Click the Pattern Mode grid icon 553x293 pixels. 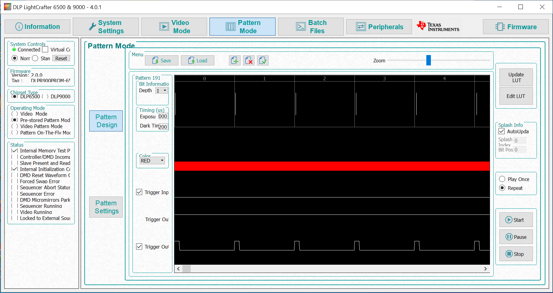[x=231, y=27]
